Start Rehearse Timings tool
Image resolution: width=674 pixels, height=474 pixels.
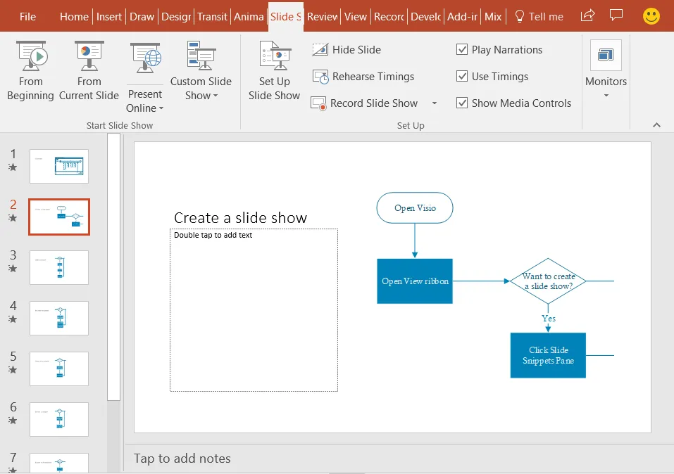pyautogui.click(x=320, y=77)
